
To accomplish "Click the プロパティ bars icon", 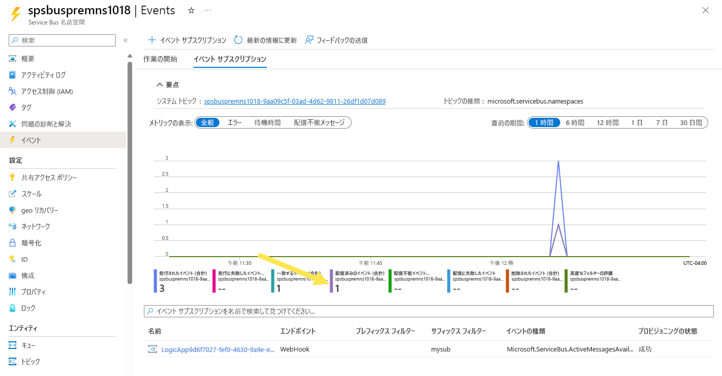I will click(x=13, y=292).
